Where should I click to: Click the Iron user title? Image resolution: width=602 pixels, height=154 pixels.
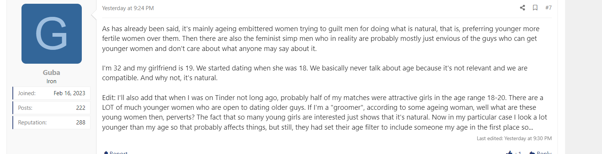tap(51, 81)
